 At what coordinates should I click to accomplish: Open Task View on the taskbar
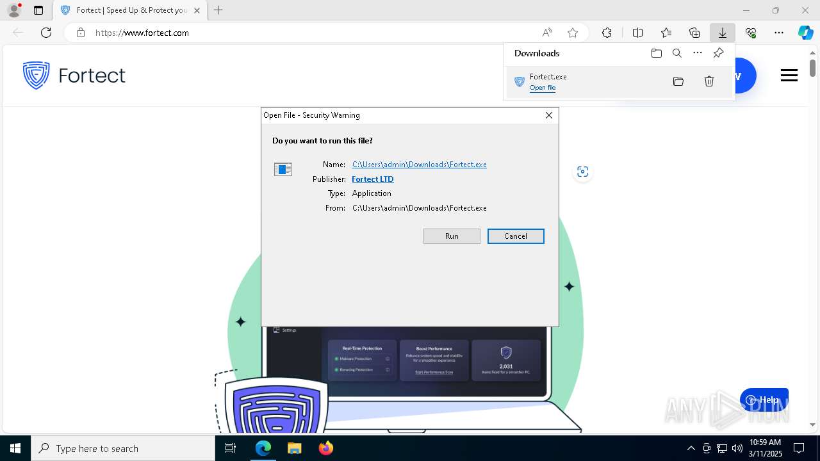point(231,448)
